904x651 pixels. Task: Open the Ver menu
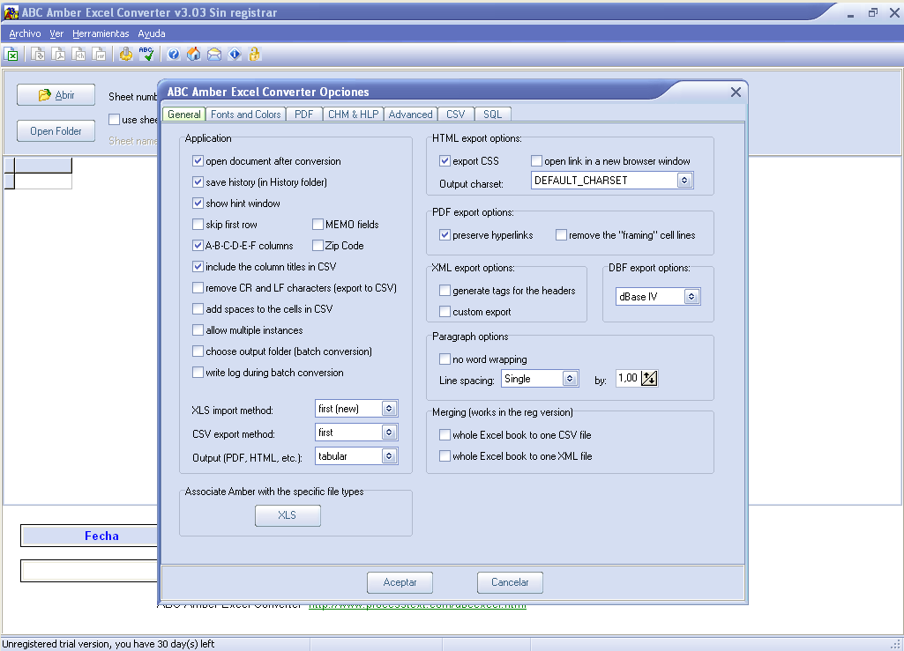tap(56, 33)
